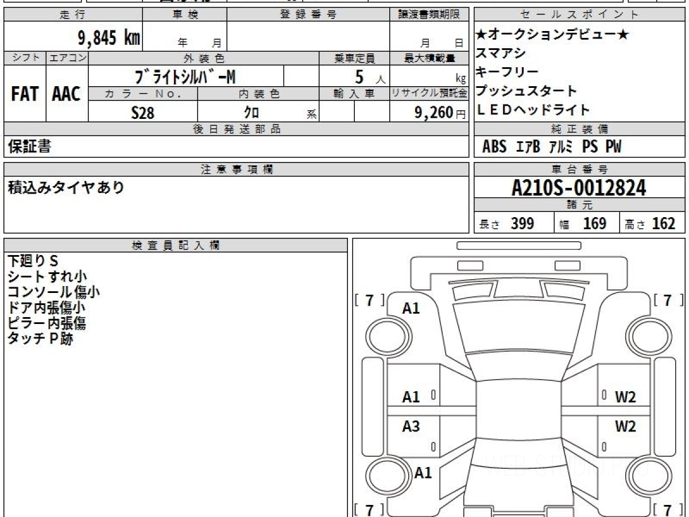Click the シフト column label
Screen dimensions: 689x517
25,58
